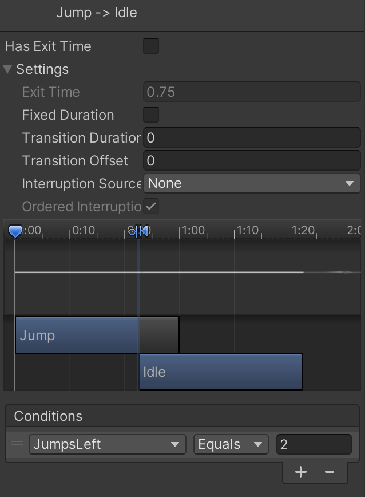
Task: Click the Transition Duration input field
Action: point(252,137)
